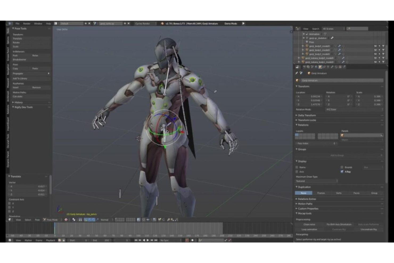
Task: Toggle renderability of genji_body3_model0 camera icon
Action: point(383,54)
